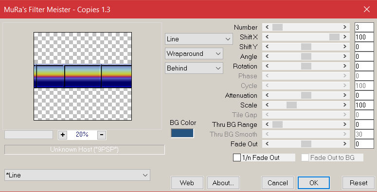Enable the 1/n Fade Out checkbox
The width and height of the screenshot is (377, 192).
237,157
